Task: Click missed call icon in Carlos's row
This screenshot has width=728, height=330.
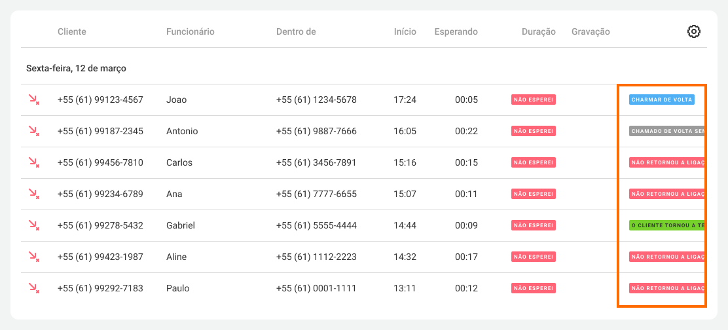Action: point(34,162)
